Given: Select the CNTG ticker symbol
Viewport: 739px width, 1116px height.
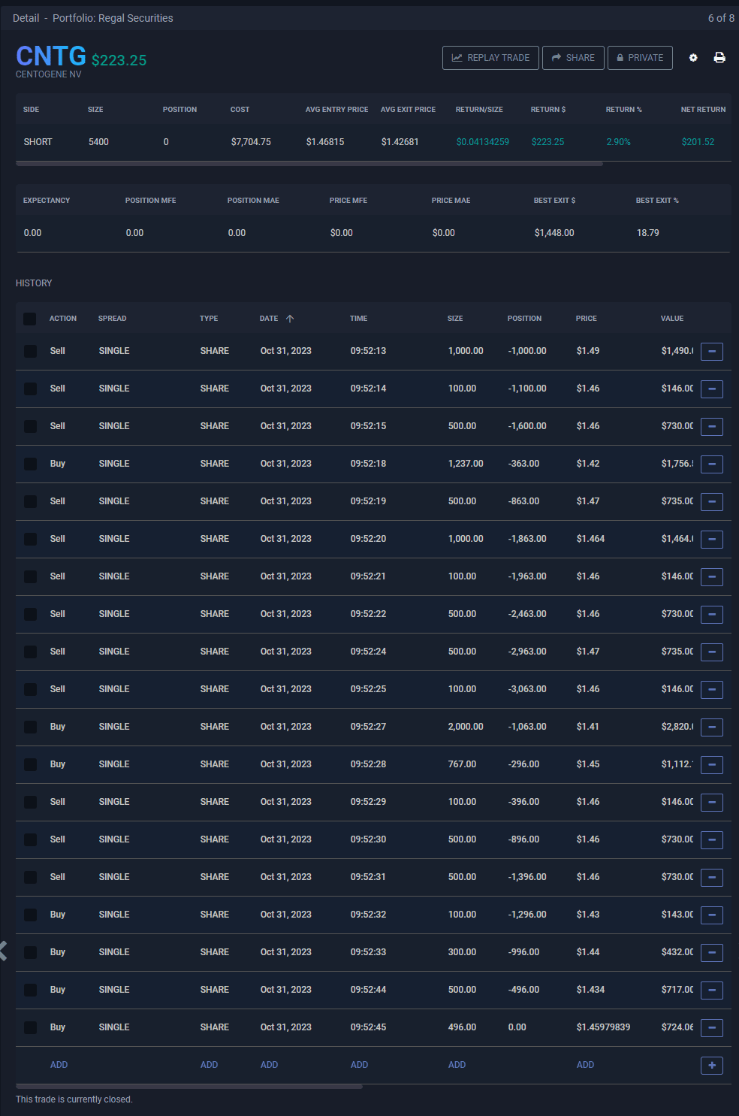Looking at the screenshot, I should (x=51, y=56).
